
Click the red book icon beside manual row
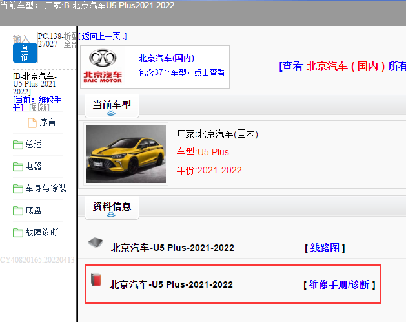coord(96,280)
